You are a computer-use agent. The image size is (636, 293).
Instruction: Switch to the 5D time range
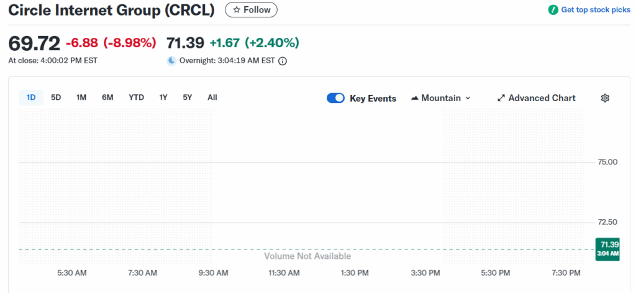click(56, 97)
